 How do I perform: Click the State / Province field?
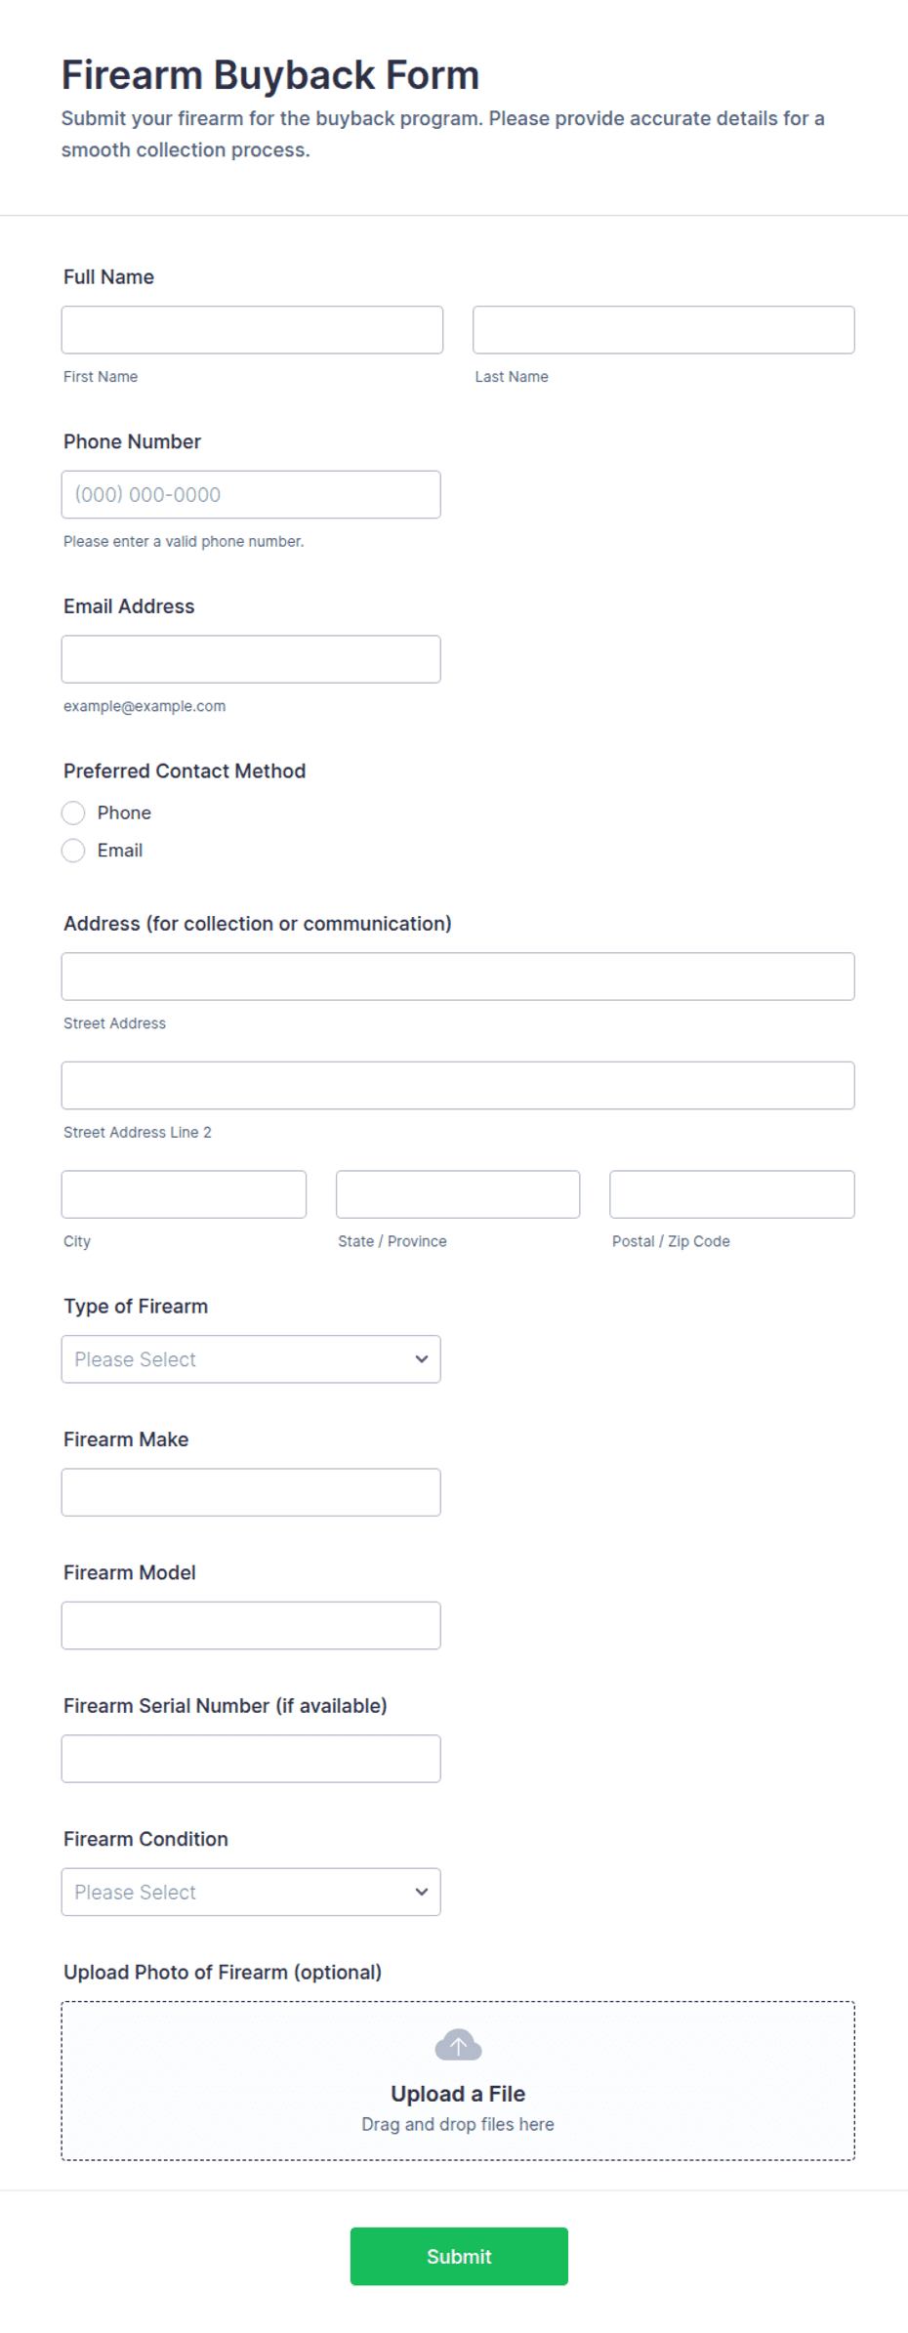click(458, 1194)
